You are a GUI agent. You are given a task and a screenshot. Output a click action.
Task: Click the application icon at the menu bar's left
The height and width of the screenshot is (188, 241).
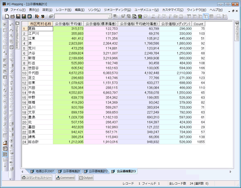tap(6, 10)
